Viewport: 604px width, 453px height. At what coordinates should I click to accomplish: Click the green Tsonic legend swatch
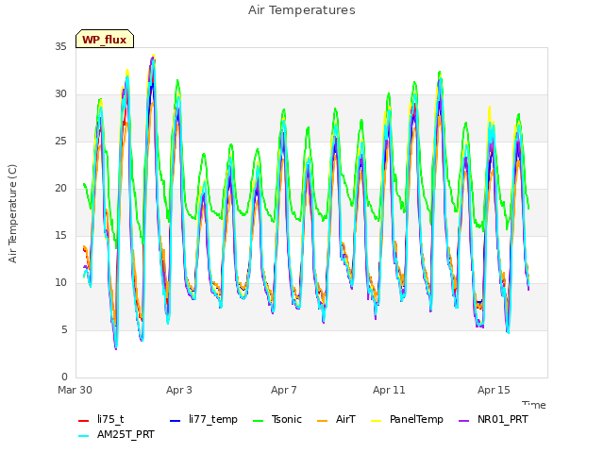click(258, 421)
